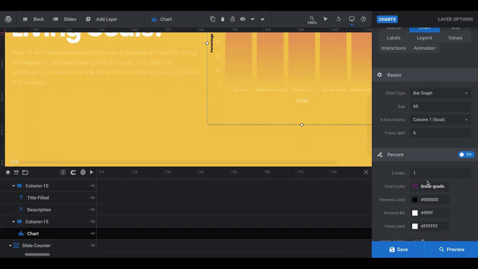Duplicate the selected Chart layer

click(212, 19)
